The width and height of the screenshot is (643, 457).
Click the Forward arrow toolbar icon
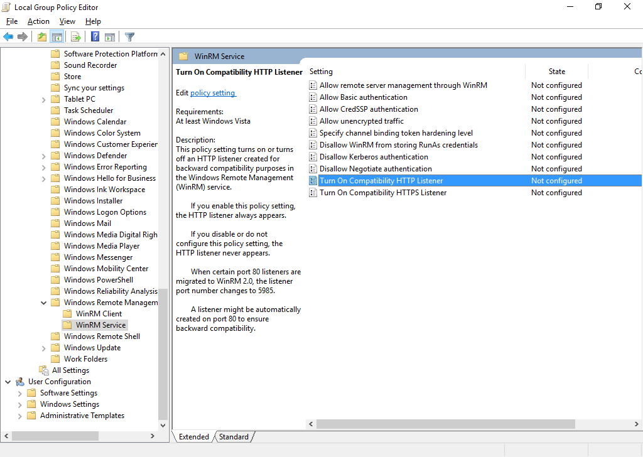coord(23,37)
